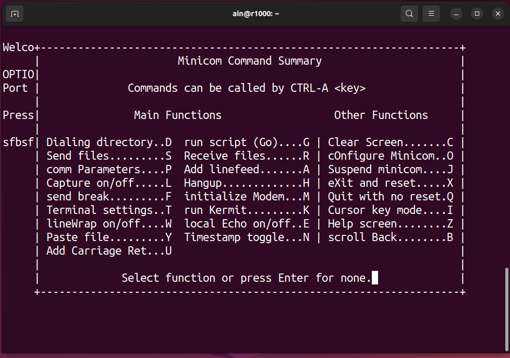This screenshot has width=510, height=358.
Task: Click 'Send files.........S' entry
Action: pyautogui.click(x=109, y=156)
